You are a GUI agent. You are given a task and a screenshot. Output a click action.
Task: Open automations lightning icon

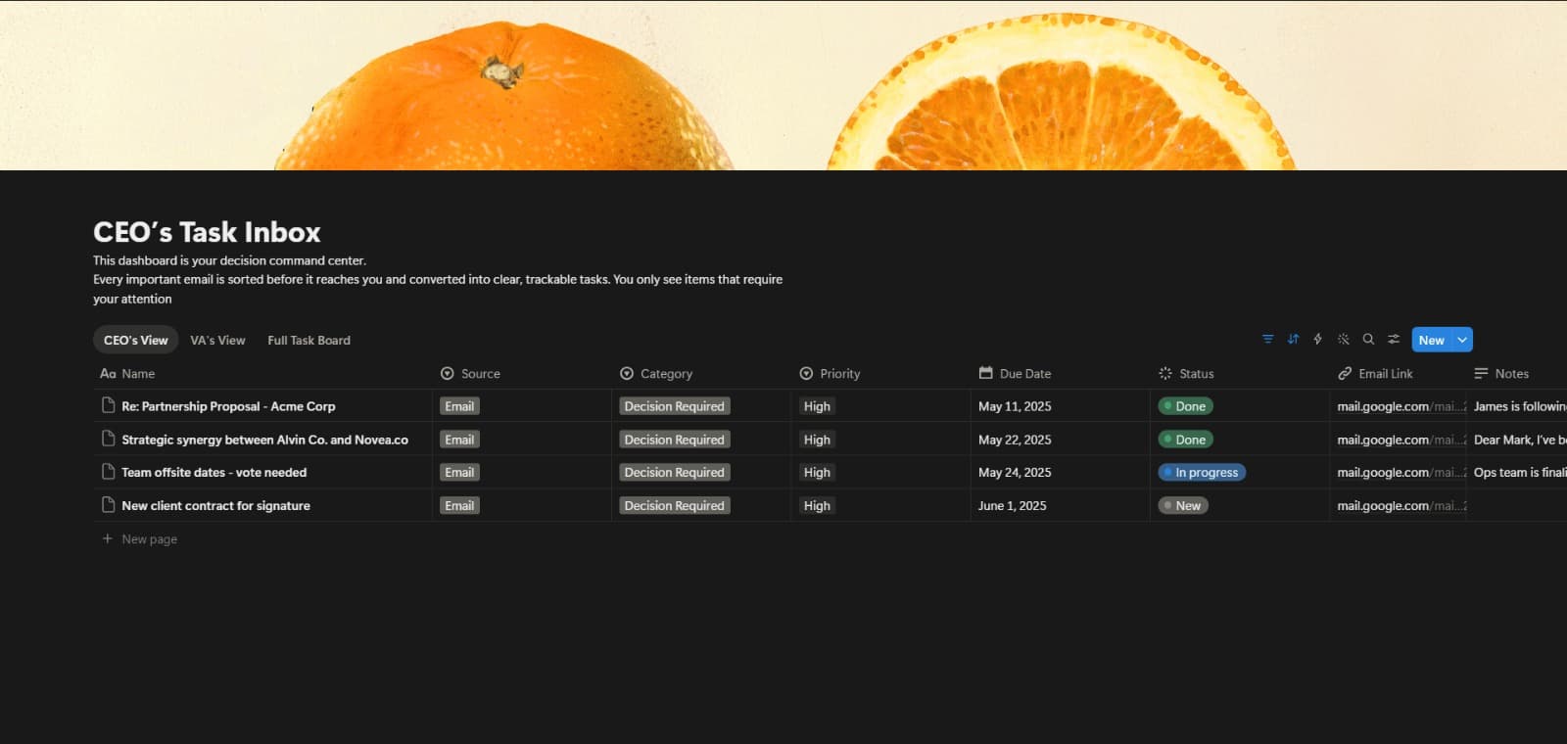pos(1317,340)
